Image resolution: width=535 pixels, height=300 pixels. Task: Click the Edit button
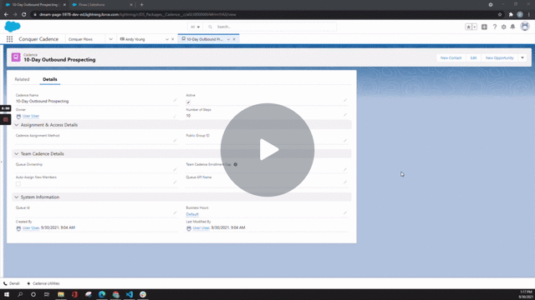(473, 57)
